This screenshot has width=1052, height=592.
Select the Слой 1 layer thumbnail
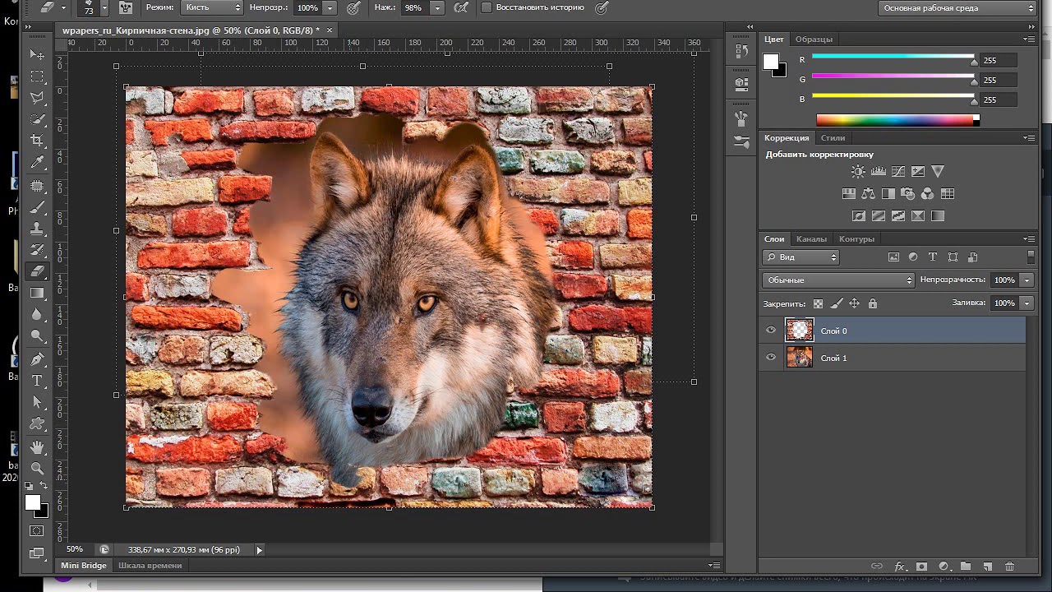800,357
